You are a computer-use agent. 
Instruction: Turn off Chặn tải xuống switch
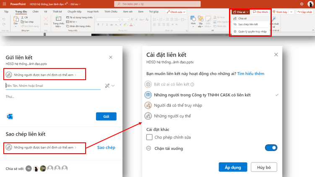click(x=271, y=148)
